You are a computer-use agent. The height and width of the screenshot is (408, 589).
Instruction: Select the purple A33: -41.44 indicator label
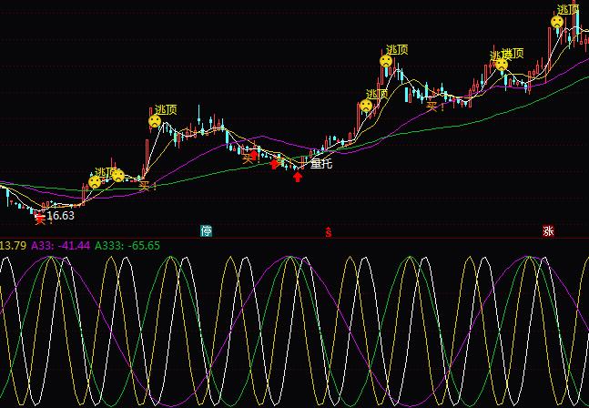tap(61, 246)
